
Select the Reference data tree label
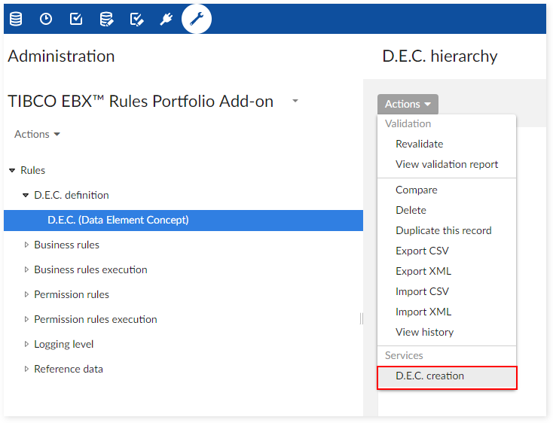[x=69, y=369]
